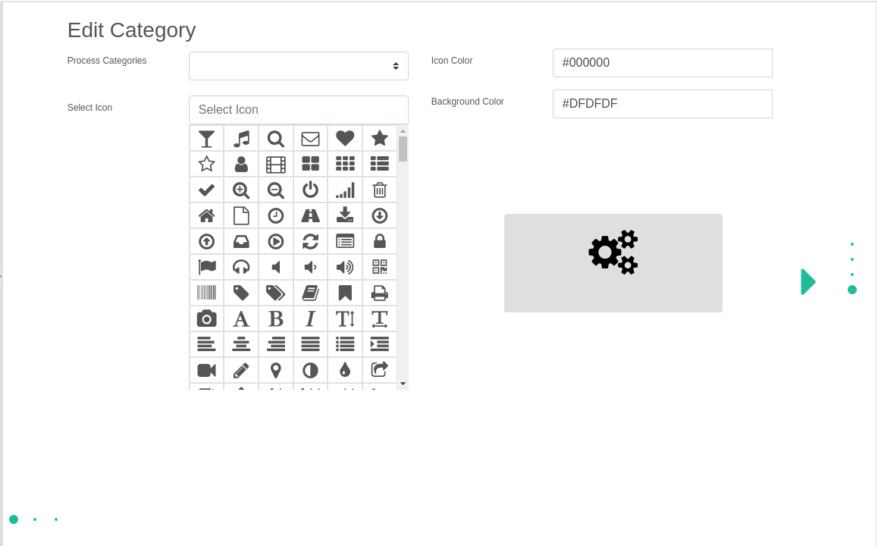Select the QR code icon

(x=380, y=267)
